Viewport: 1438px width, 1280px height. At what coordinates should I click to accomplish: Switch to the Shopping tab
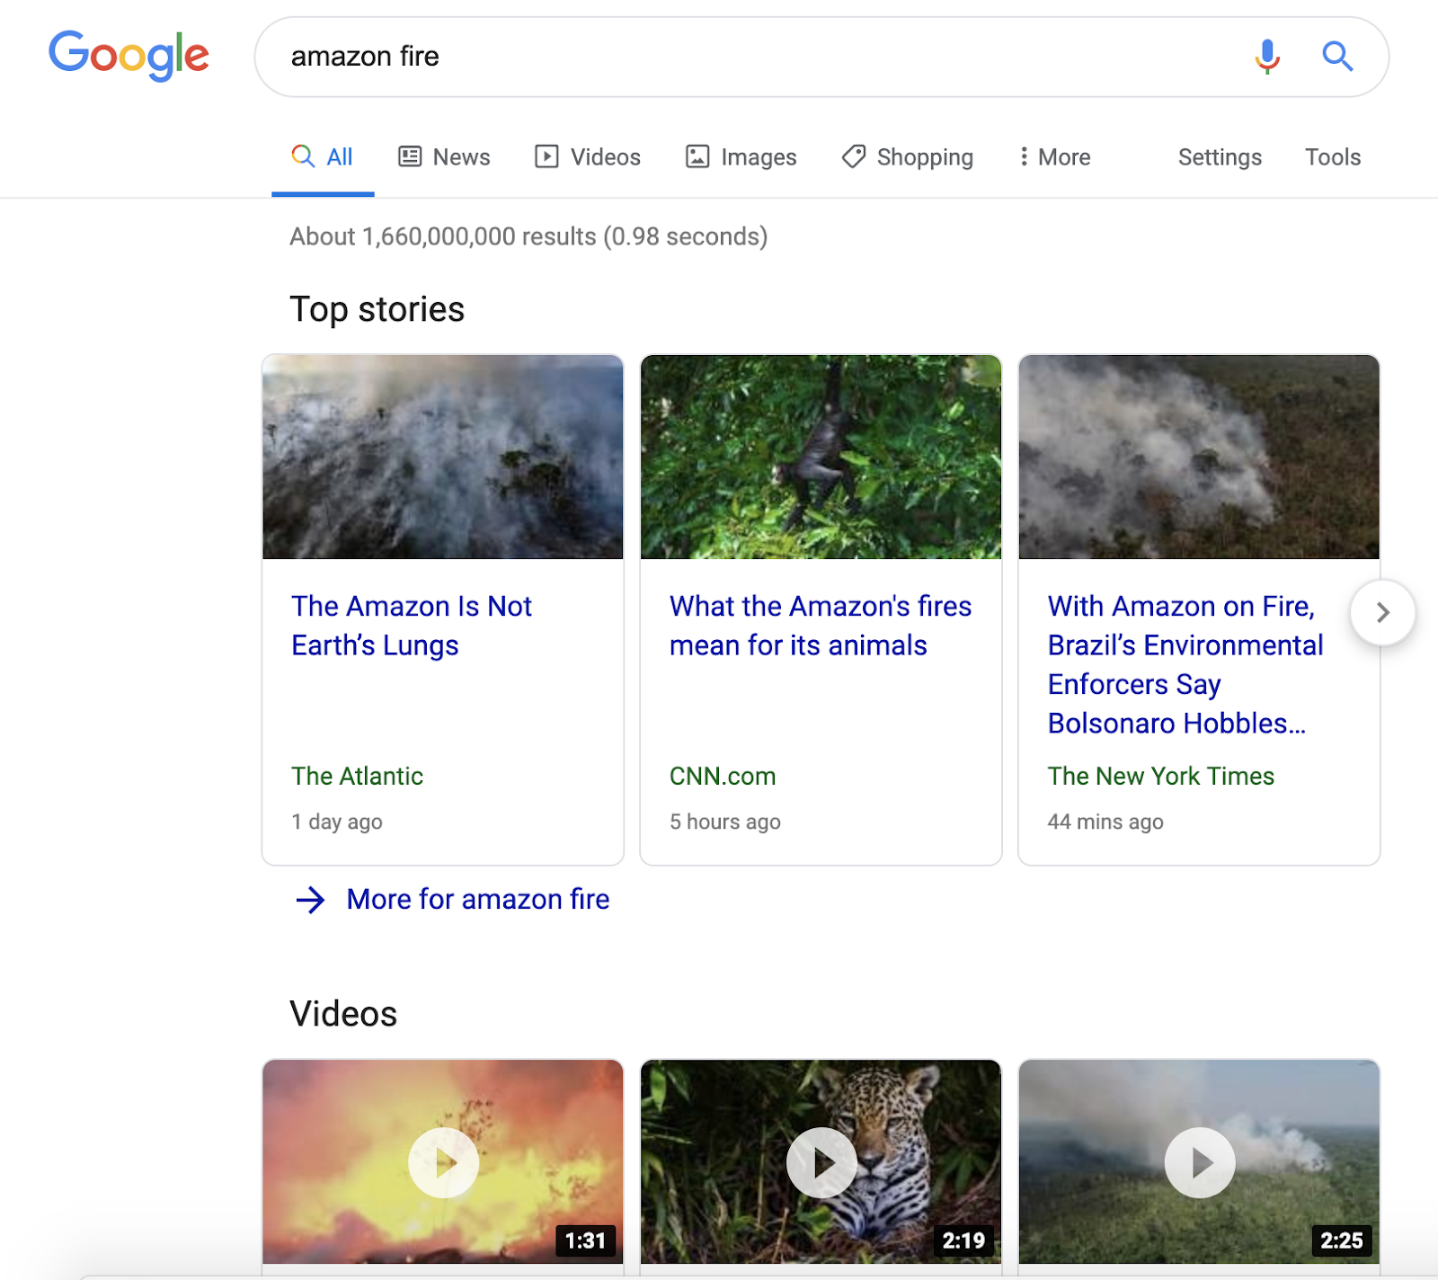908,157
